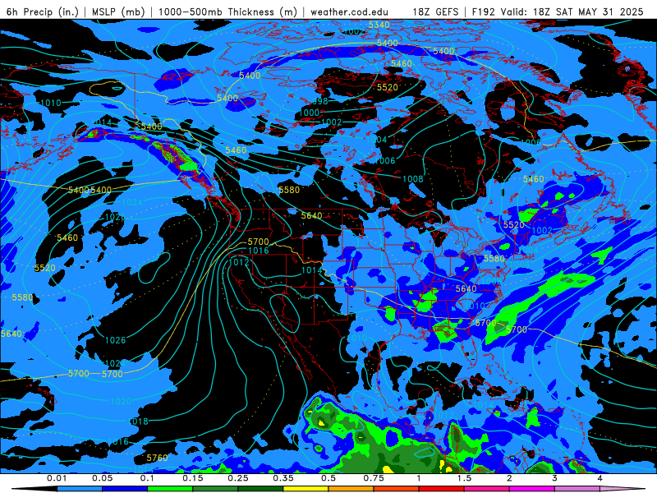
Task: Click the '1016' label beneath the 5700 label
Action: coord(259,251)
